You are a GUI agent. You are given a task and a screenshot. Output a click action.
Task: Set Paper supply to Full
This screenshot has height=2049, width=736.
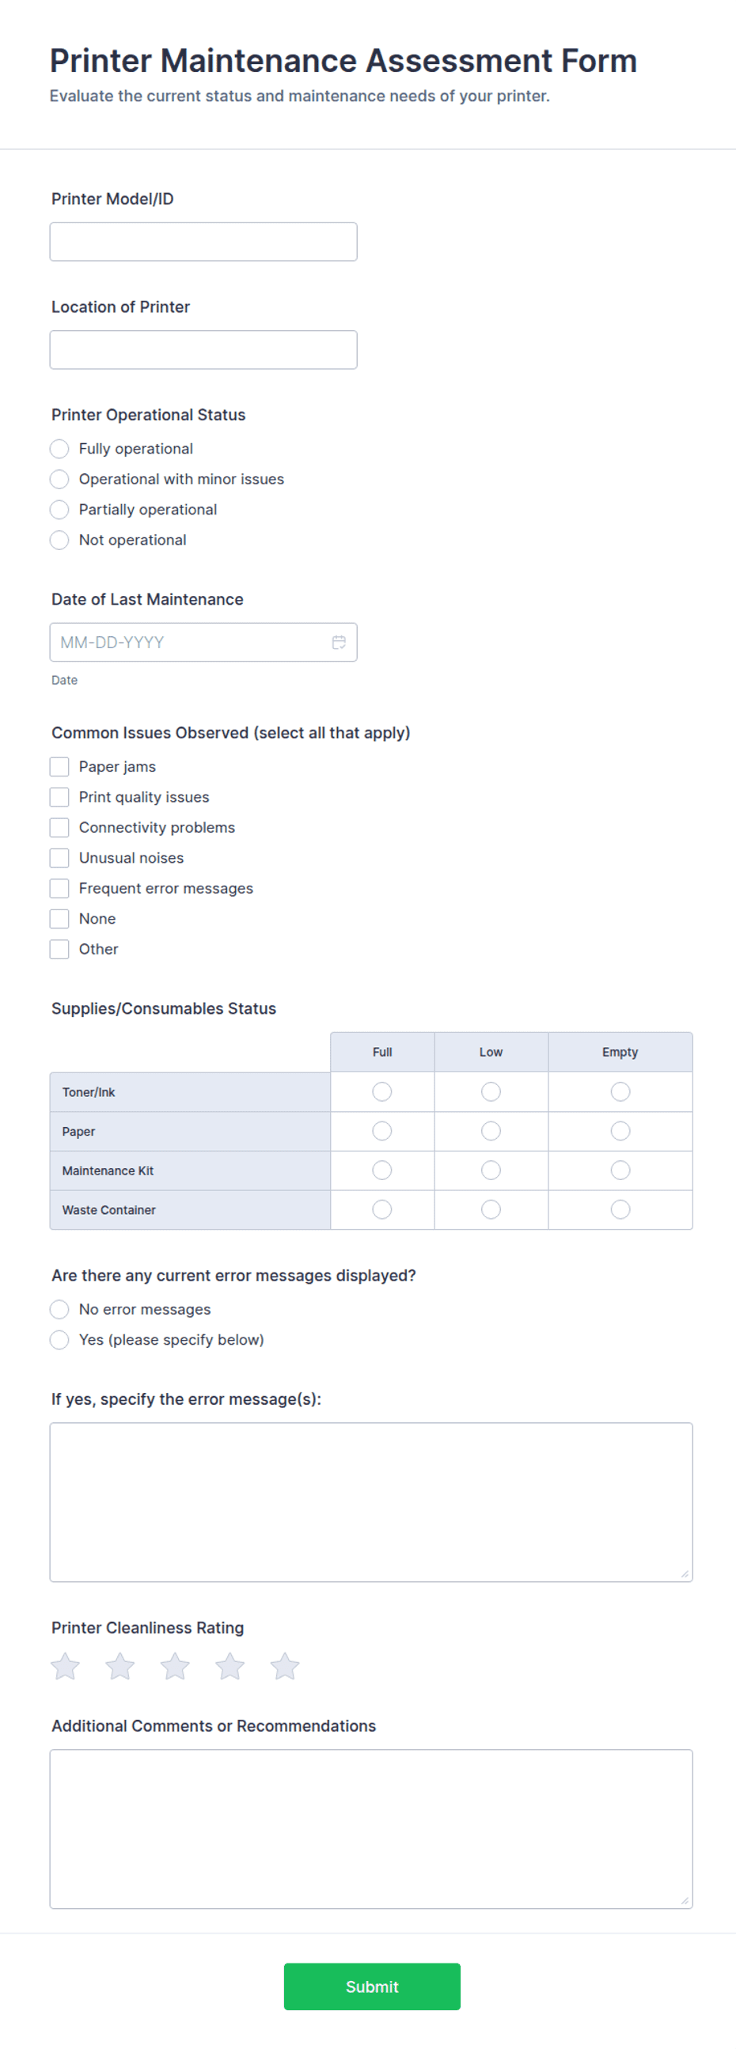click(382, 1130)
